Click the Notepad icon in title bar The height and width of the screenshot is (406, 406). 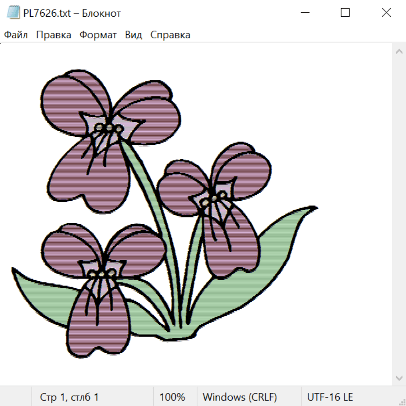pyautogui.click(x=14, y=13)
